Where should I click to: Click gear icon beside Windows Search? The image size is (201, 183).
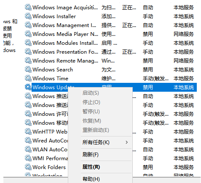tap(28, 70)
